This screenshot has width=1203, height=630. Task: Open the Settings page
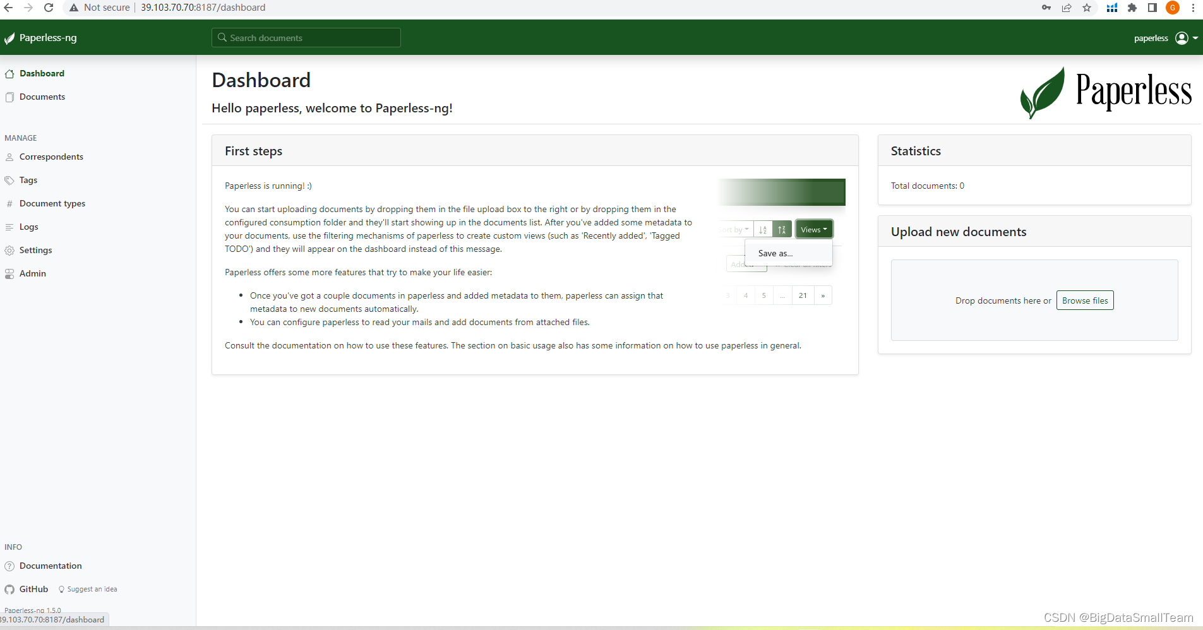36,251
